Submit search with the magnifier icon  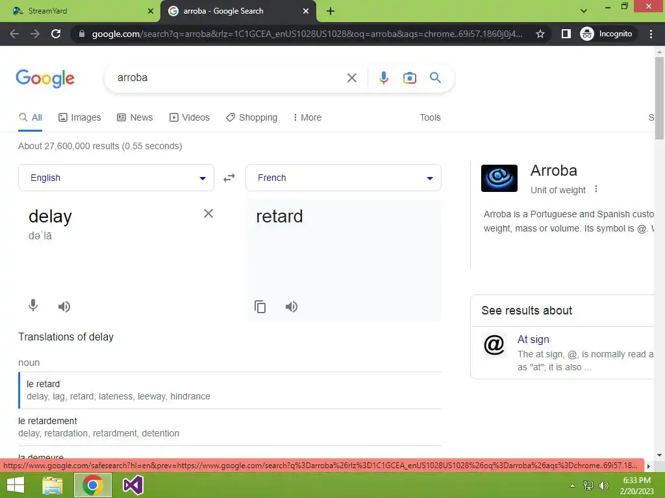click(435, 78)
